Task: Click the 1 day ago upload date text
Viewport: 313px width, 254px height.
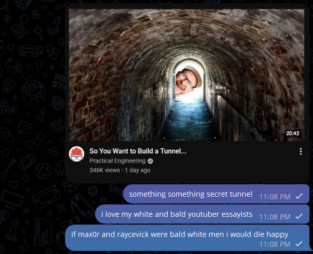Action: pos(137,170)
